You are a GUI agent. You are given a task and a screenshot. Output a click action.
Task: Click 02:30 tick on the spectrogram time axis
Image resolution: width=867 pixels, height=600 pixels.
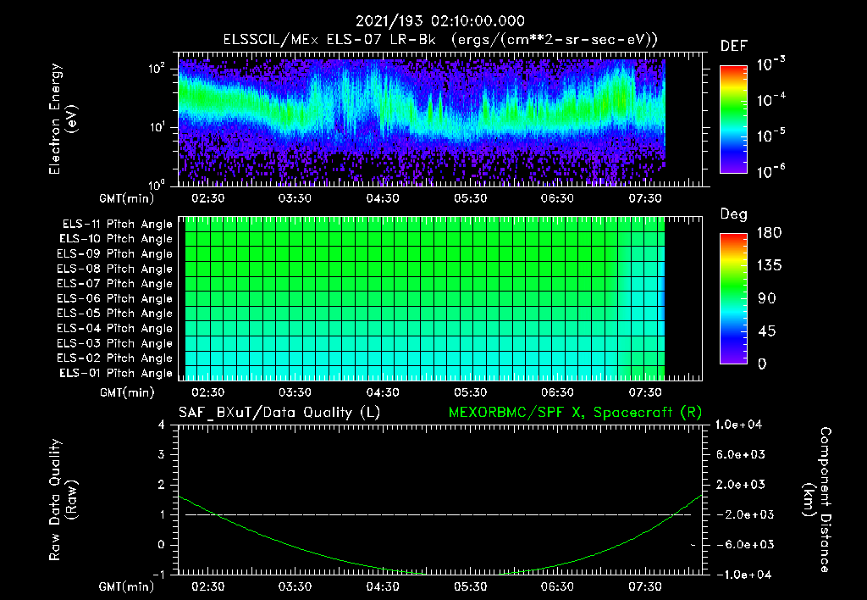click(x=208, y=198)
